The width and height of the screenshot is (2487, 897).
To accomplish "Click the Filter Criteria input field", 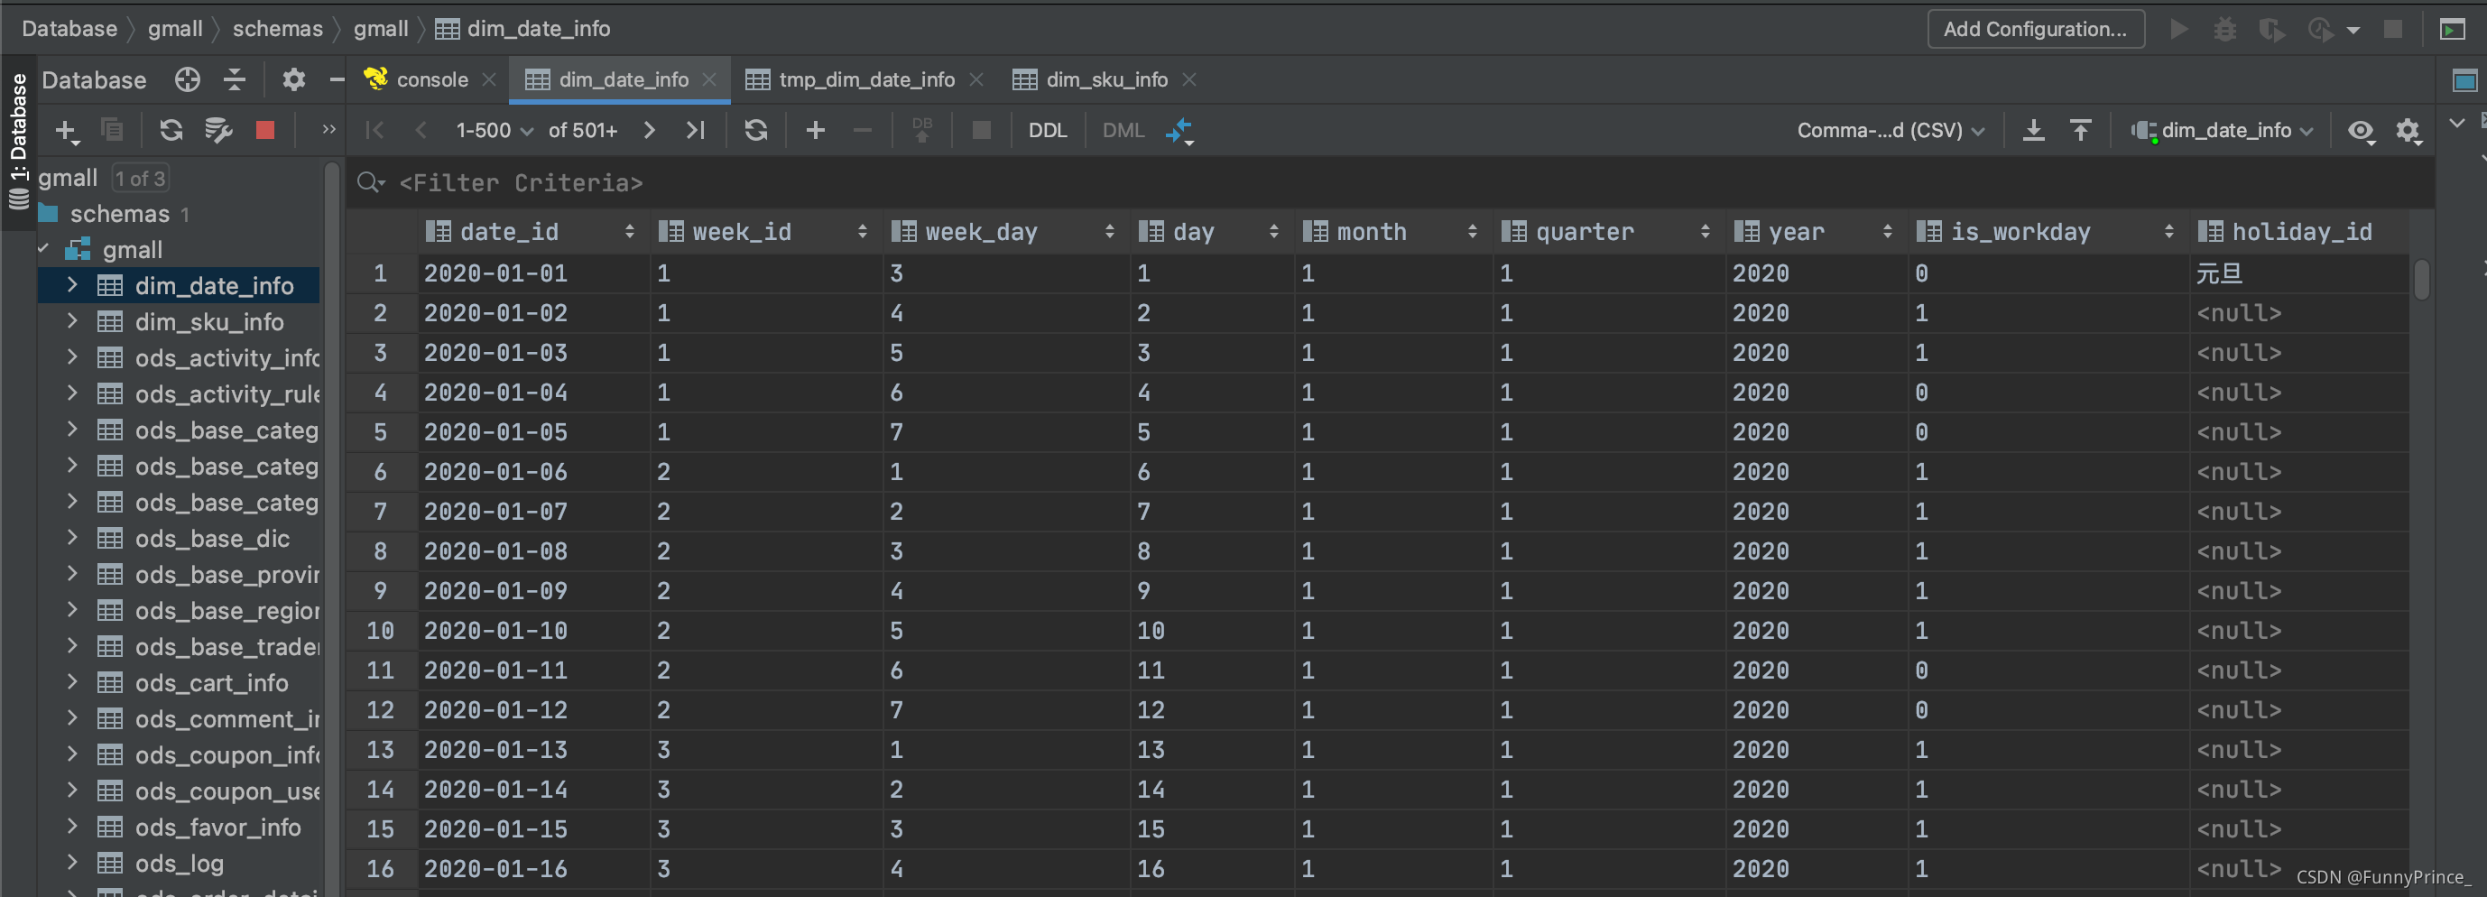I will [x=1391, y=181].
